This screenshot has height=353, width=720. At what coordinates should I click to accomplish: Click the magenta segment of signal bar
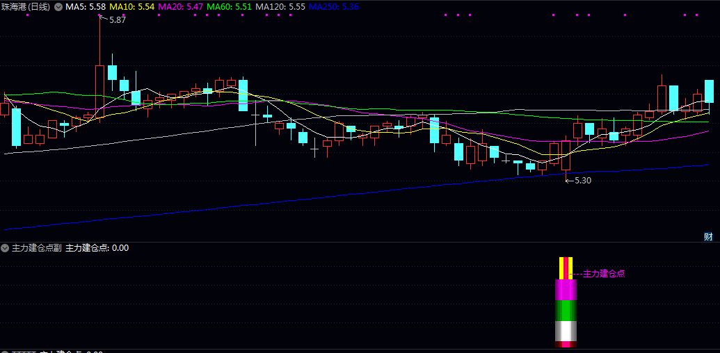pos(566,289)
